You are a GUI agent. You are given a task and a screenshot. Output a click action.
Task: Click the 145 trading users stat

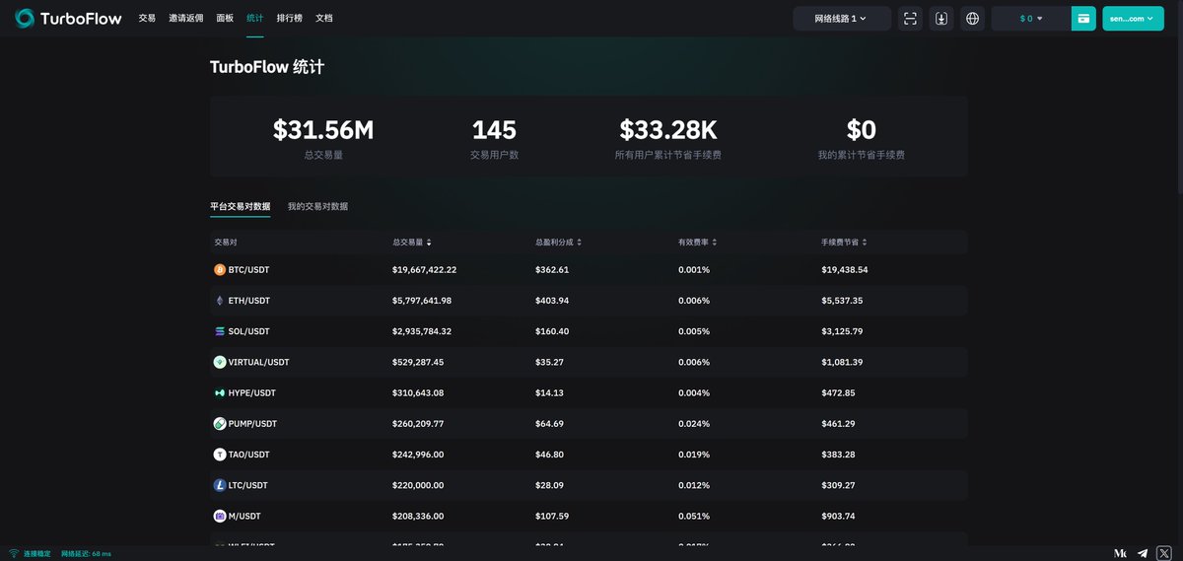pyautogui.click(x=494, y=129)
